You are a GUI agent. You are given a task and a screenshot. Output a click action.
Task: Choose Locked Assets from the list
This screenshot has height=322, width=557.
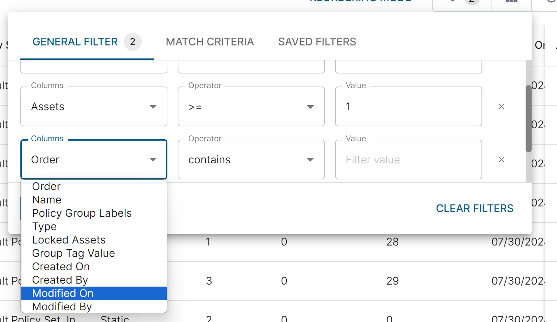[x=69, y=240]
